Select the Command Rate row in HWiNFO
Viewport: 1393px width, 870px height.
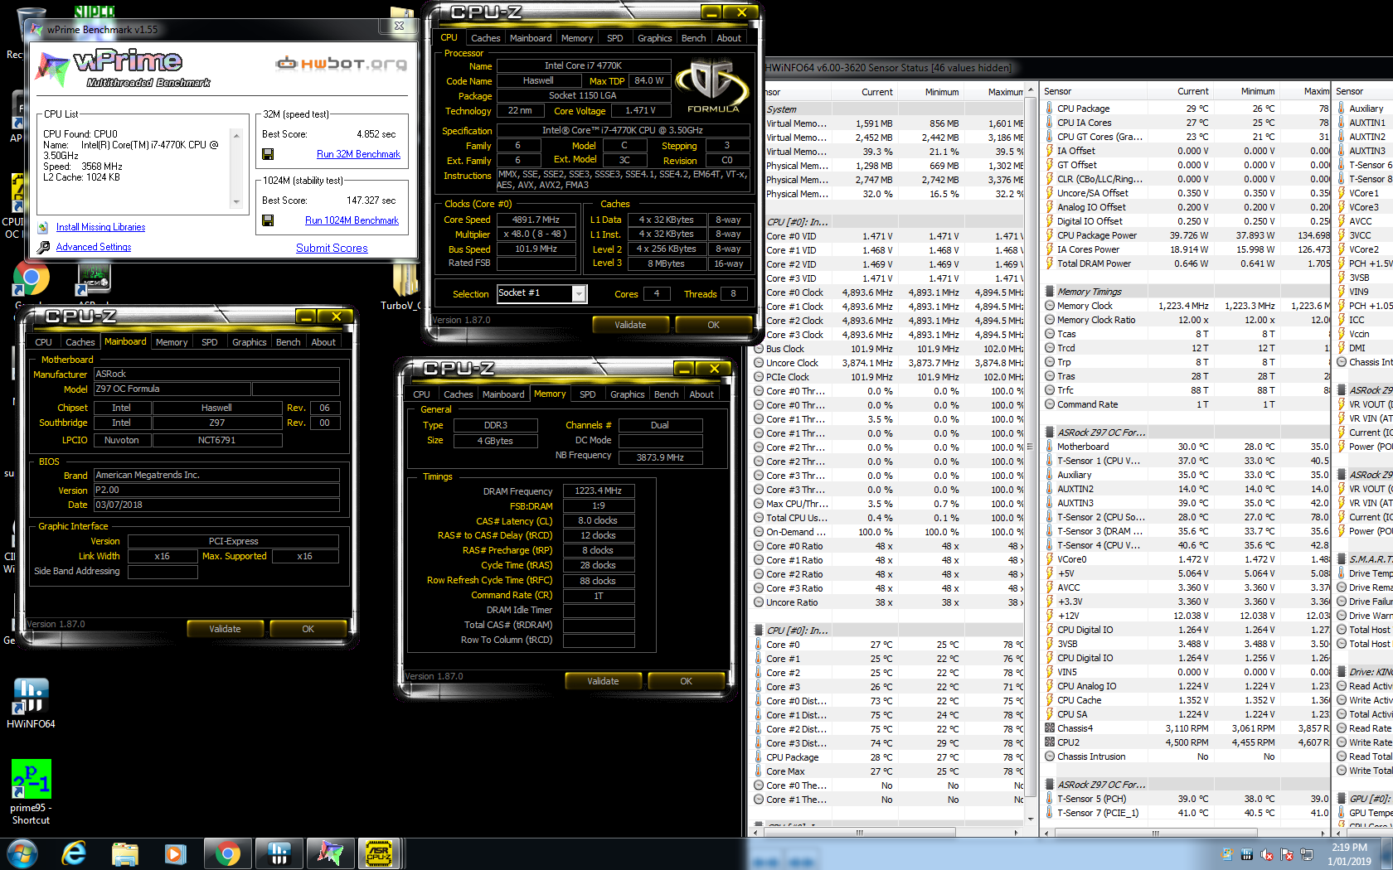point(1186,404)
